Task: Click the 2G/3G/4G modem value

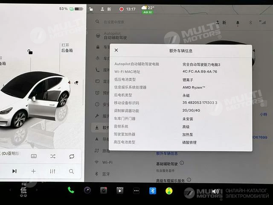Action: [x=191, y=110]
